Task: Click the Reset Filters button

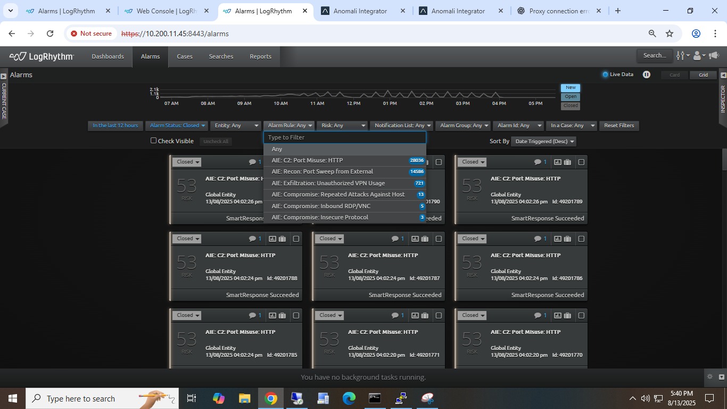Action: click(619, 126)
